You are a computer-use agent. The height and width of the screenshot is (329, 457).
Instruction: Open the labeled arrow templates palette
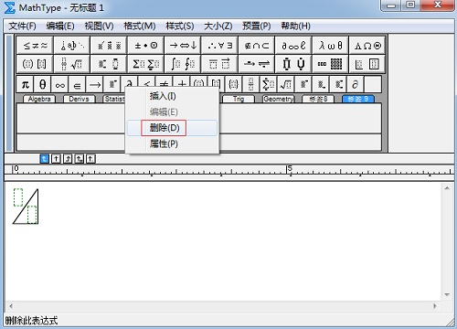click(257, 64)
